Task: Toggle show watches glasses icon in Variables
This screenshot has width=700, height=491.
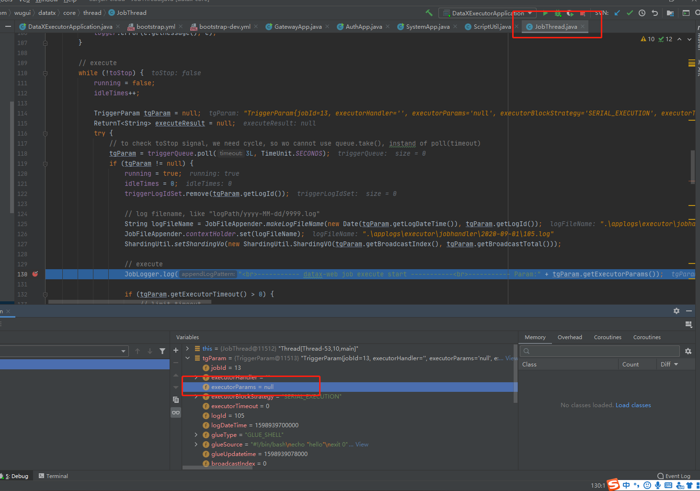Action: (176, 412)
